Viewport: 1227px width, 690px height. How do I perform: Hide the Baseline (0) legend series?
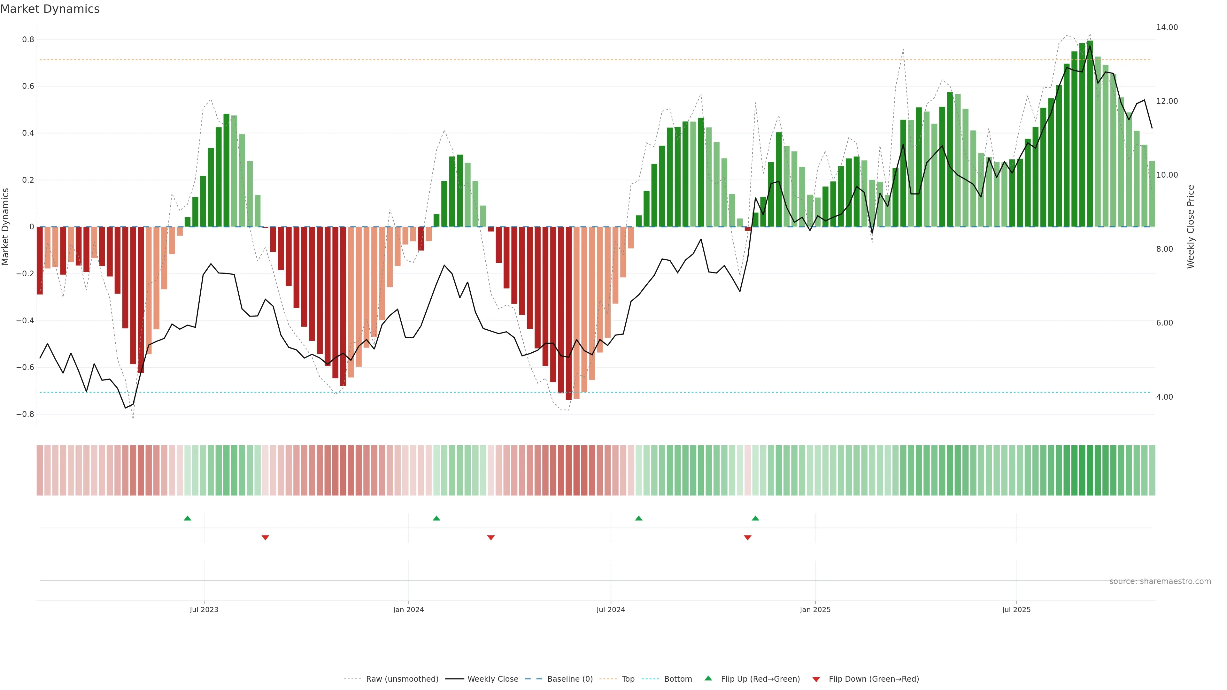pos(570,679)
